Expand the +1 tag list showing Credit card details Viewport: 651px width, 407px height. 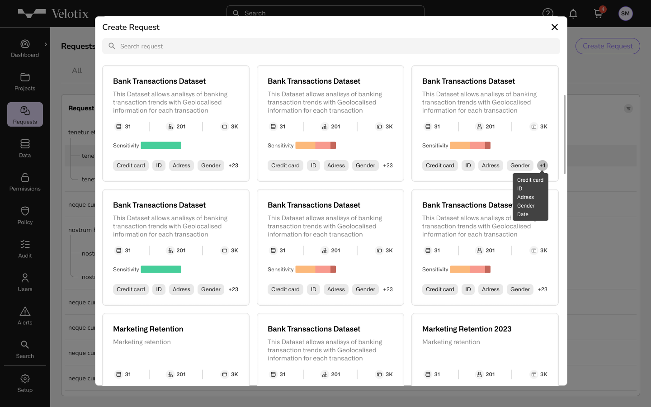542,166
